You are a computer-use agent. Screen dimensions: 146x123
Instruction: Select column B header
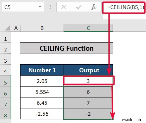[42, 28]
